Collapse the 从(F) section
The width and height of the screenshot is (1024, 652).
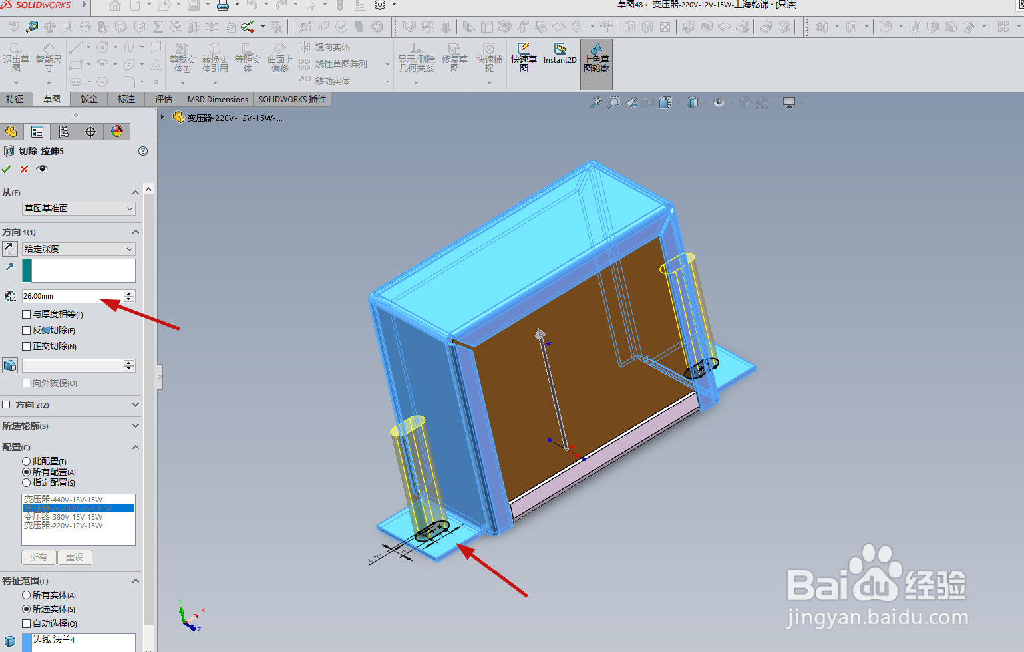click(136, 192)
